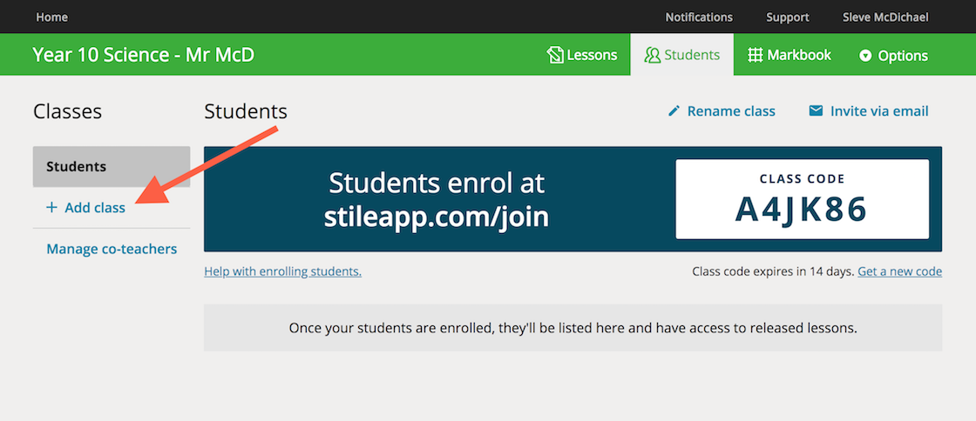Select Students in the Classes sidebar

coord(112,166)
